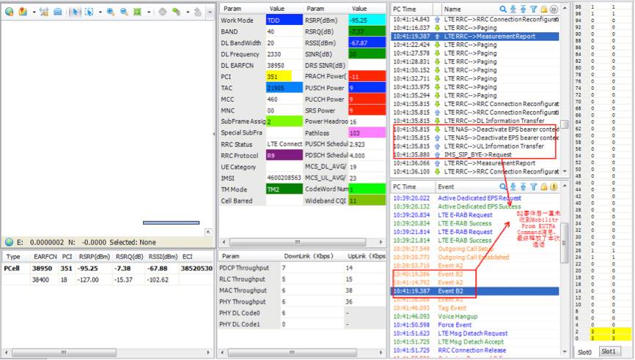Screen dimensions: 635x360
Task: Click the search icon in the message list header
Action: [504, 8]
